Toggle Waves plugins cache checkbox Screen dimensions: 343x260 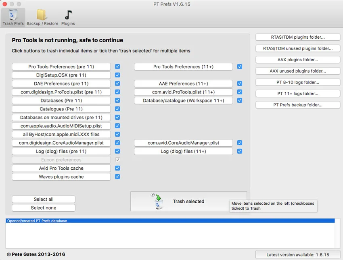tap(117, 177)
